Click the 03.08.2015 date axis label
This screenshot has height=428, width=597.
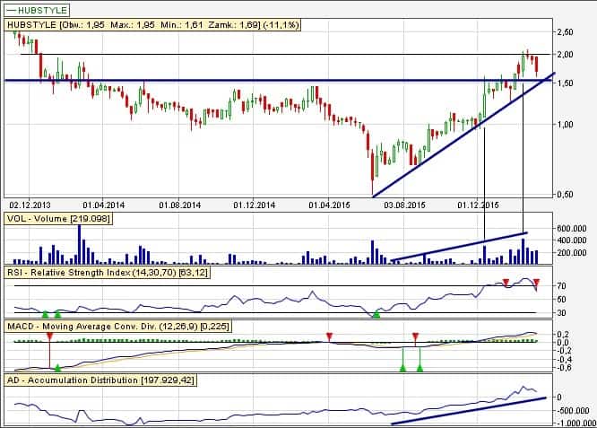[x=402, y=205]
